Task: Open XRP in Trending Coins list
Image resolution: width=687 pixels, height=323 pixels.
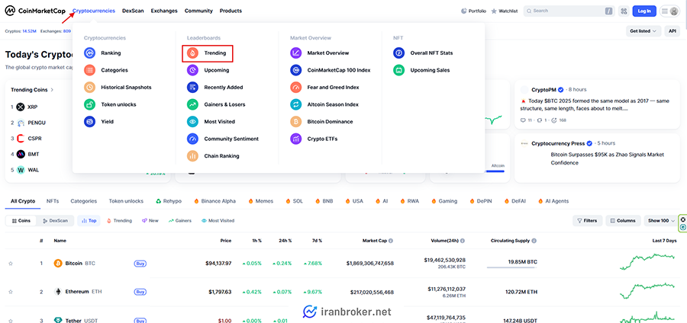Action: tap(33, 107)
